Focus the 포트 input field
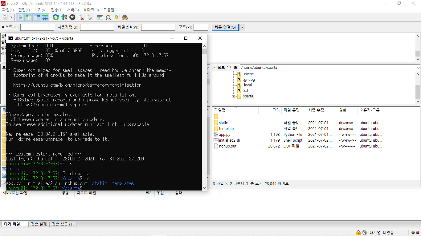Image resolution: width=421 pixels, height=236 pixels. tap(201, 27)
